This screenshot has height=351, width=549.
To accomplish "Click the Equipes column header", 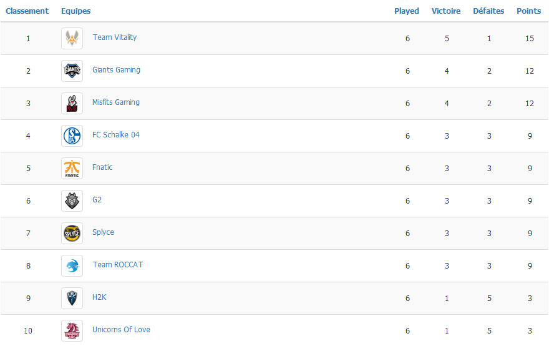I will coord(75,11).
